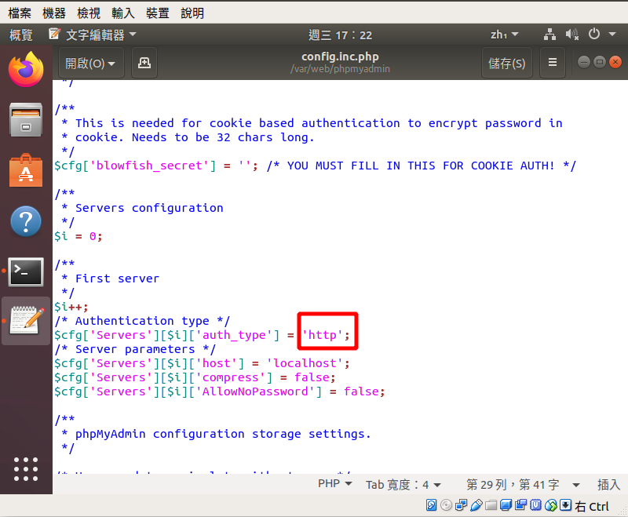Click the 儲存(S) save button
This screenshot has height=517, width=628.
(x=506, y=63)
